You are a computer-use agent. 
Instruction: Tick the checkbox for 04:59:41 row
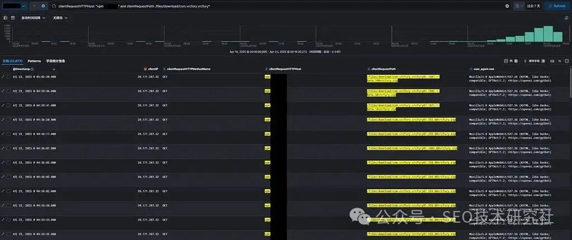pyautogui.click(x=8, y=105)
